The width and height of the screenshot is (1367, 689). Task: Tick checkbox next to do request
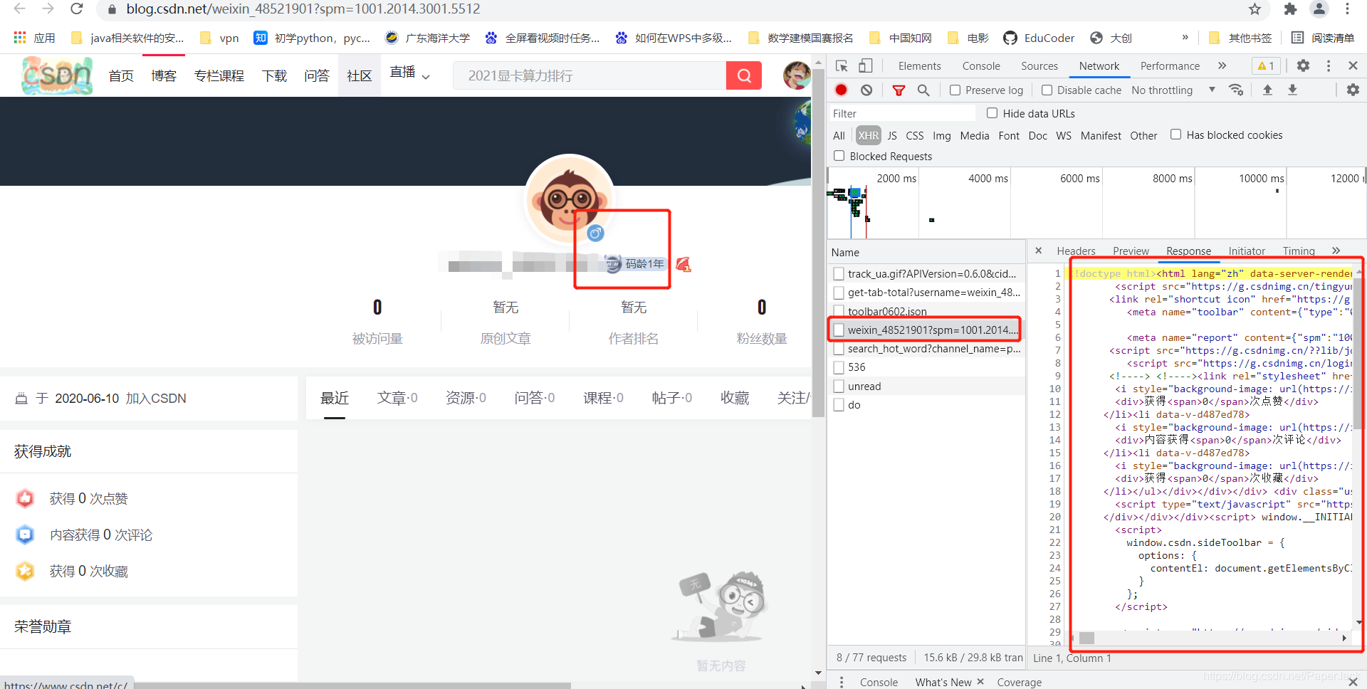click(839, 405)
